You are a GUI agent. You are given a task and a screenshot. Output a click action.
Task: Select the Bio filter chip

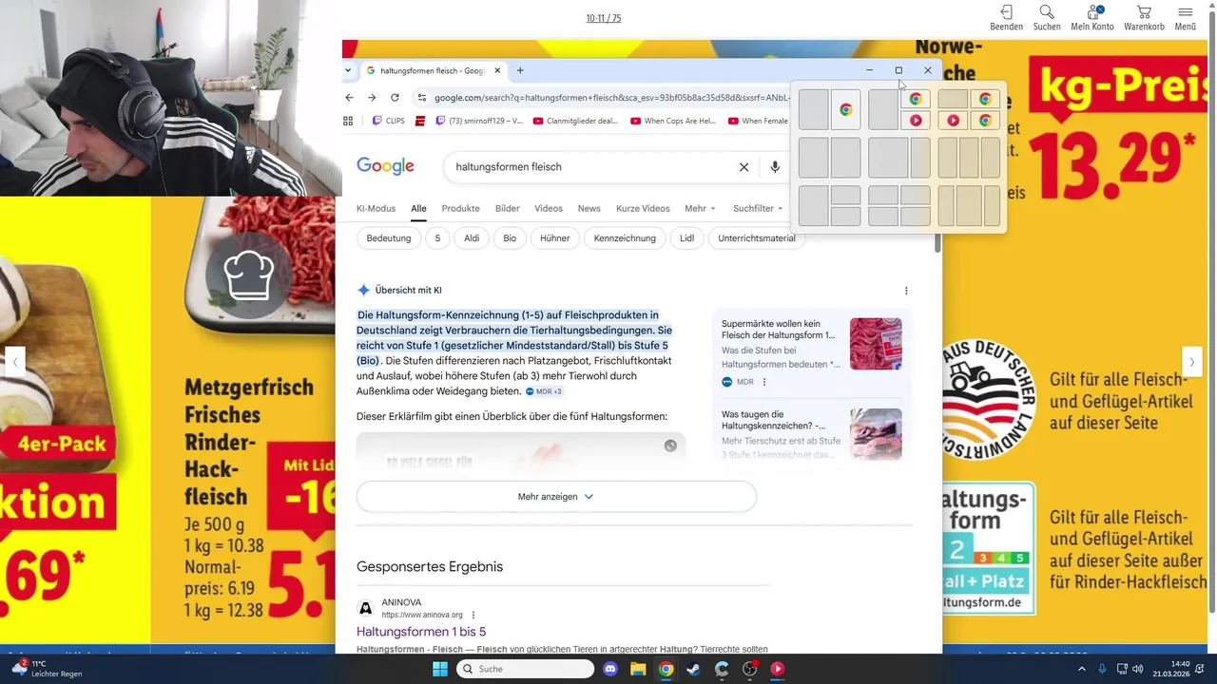510,238
